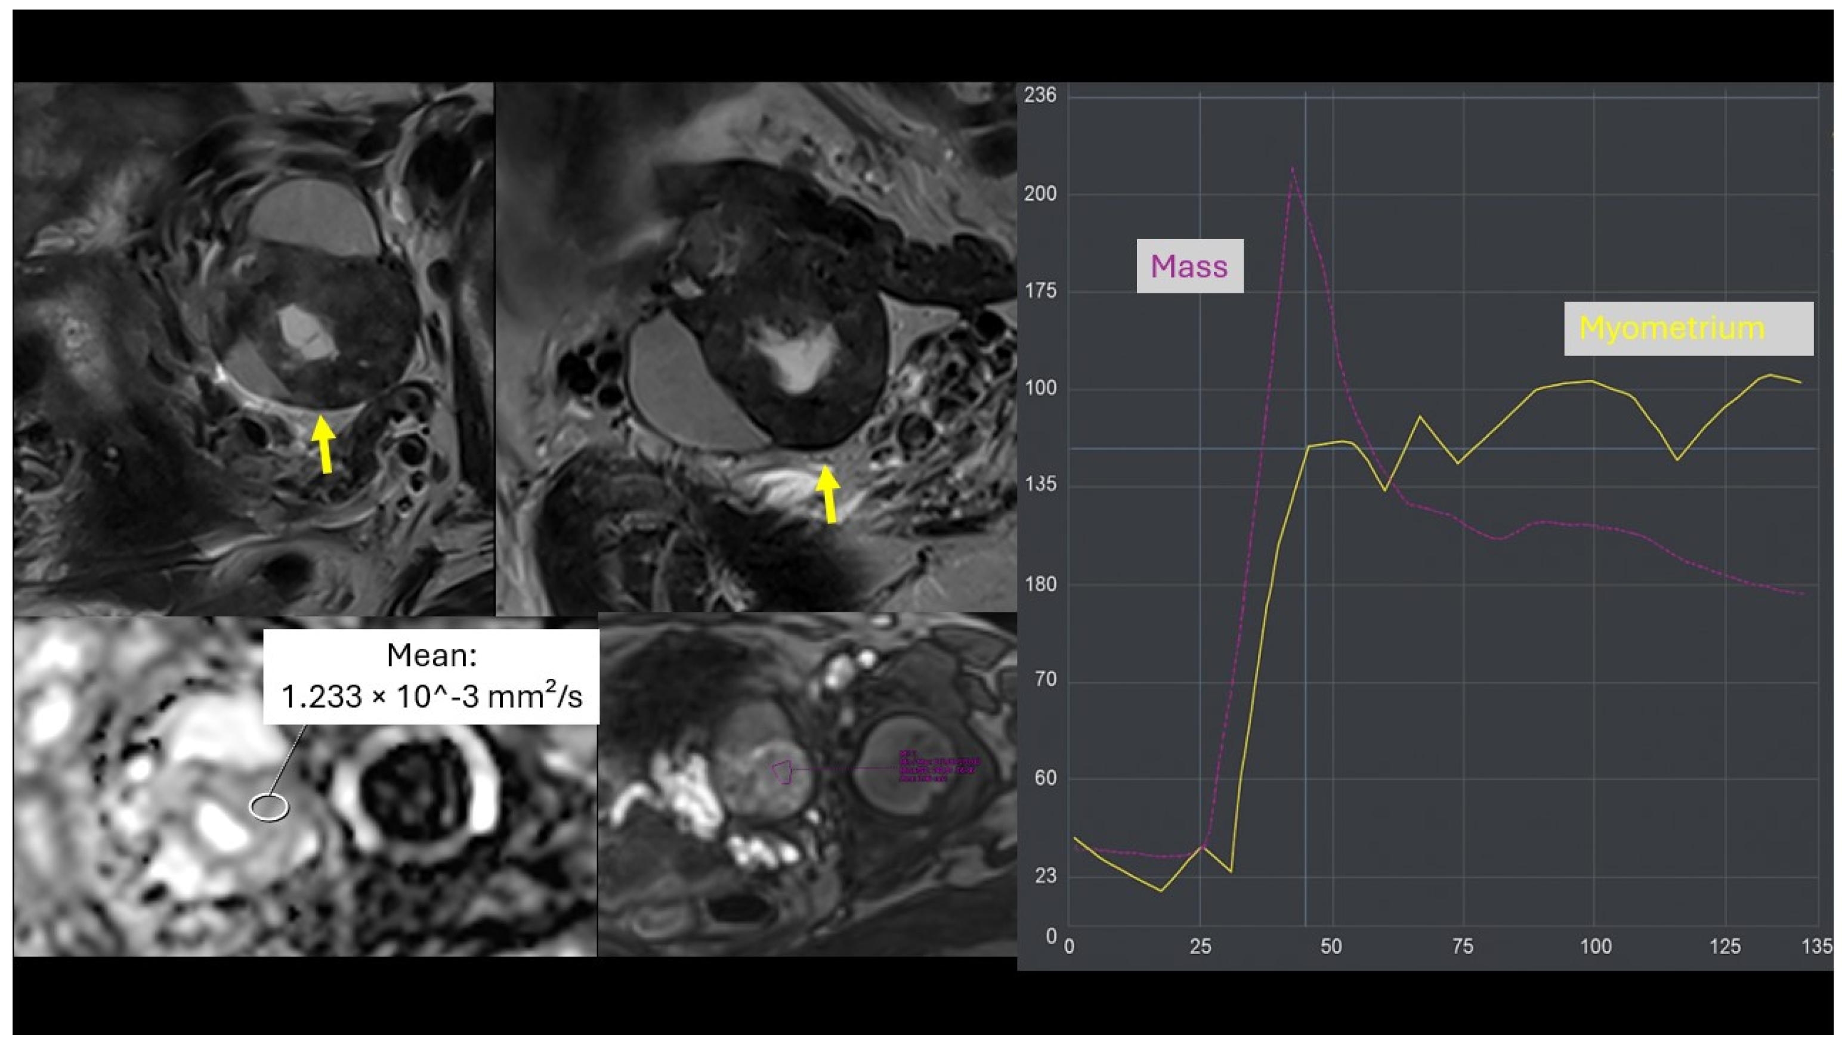1842x1044 pixels.
Task: Click the 125 tick on the x-axis
Action: coord(1724,946)
